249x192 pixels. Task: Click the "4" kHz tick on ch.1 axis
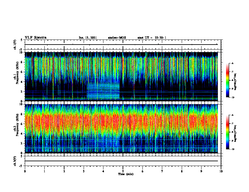(22, 82)
